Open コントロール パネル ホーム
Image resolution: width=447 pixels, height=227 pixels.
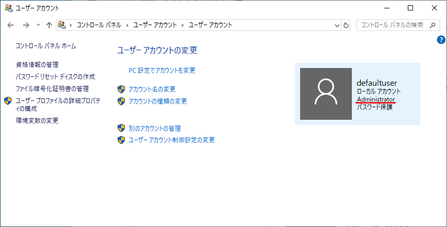46,46
